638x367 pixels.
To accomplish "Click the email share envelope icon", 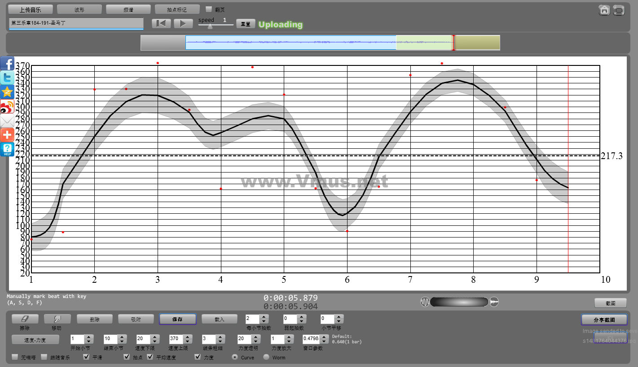I will (7, 121).
